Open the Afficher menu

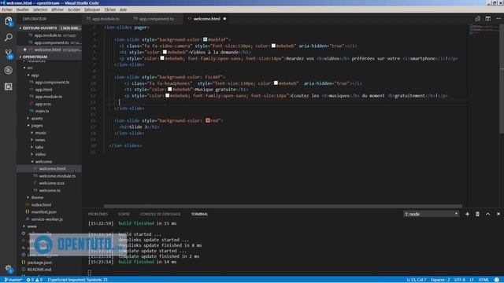tap(57, 9)
